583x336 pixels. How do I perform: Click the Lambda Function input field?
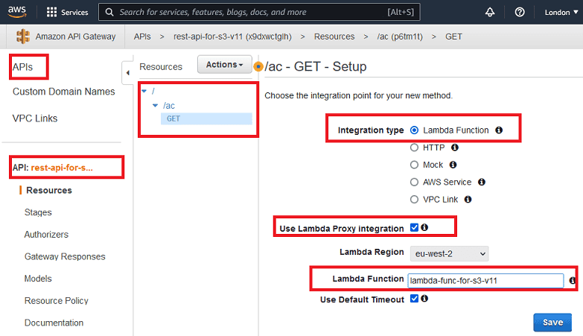485,280
